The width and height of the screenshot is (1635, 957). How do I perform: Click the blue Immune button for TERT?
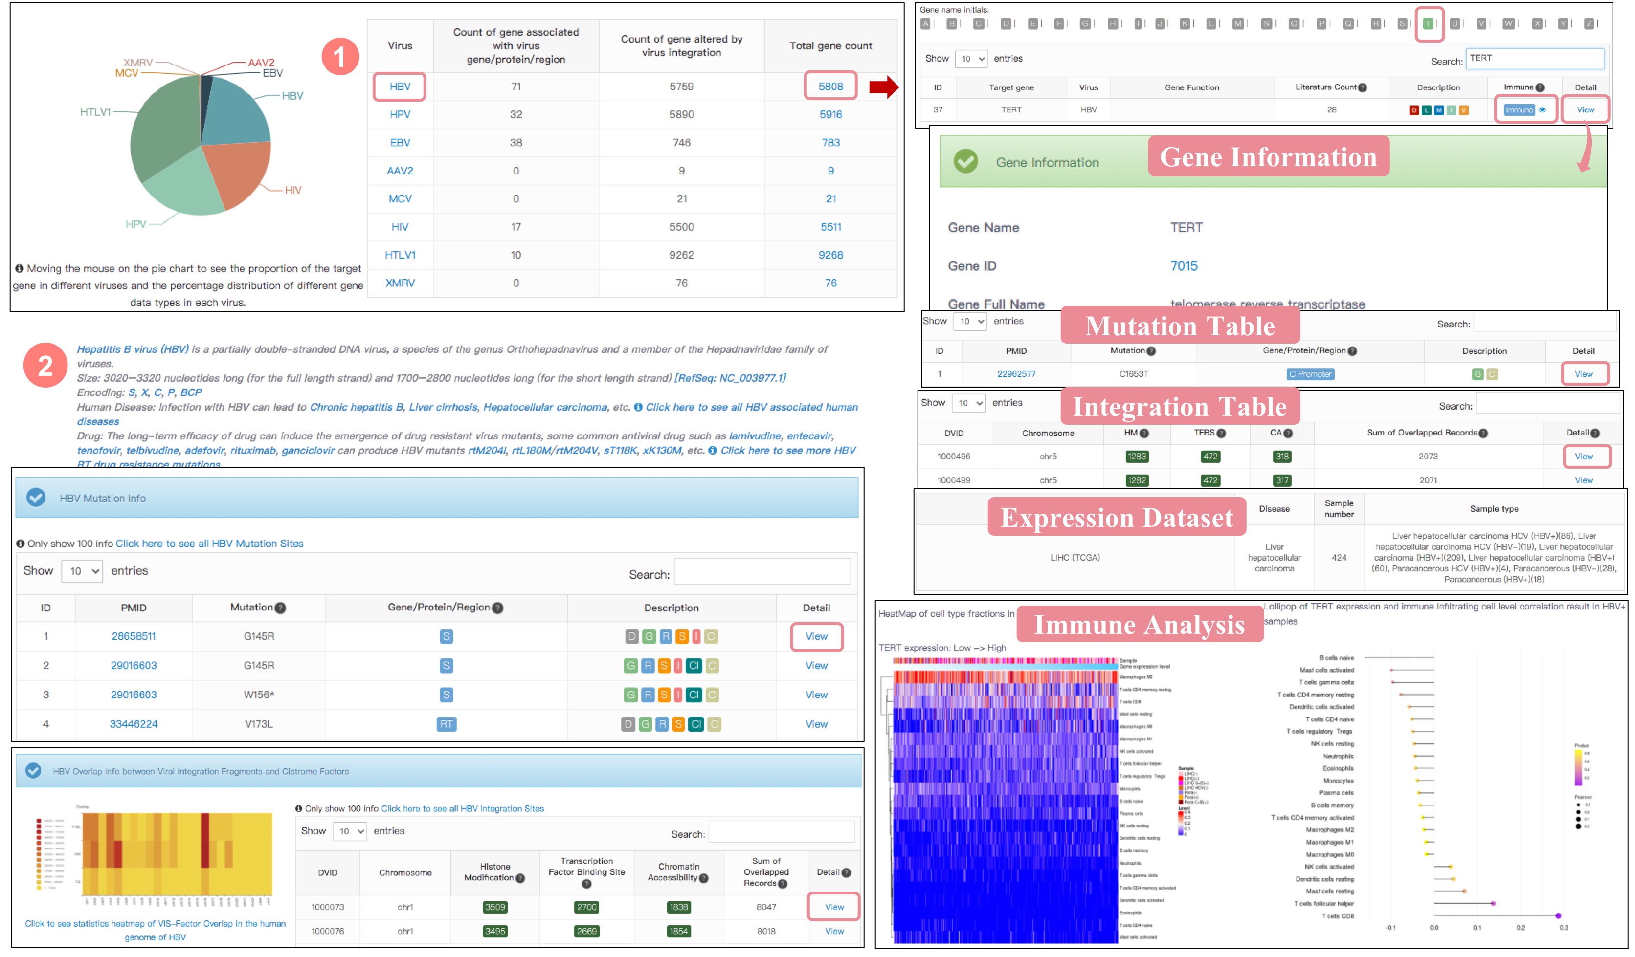coord(1519,110)
